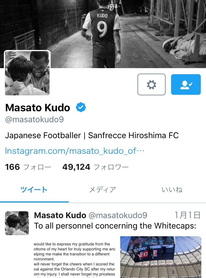Screen dimensions: 206x278
Task: Open the large profile avatar photo
Action: point(27,73)
